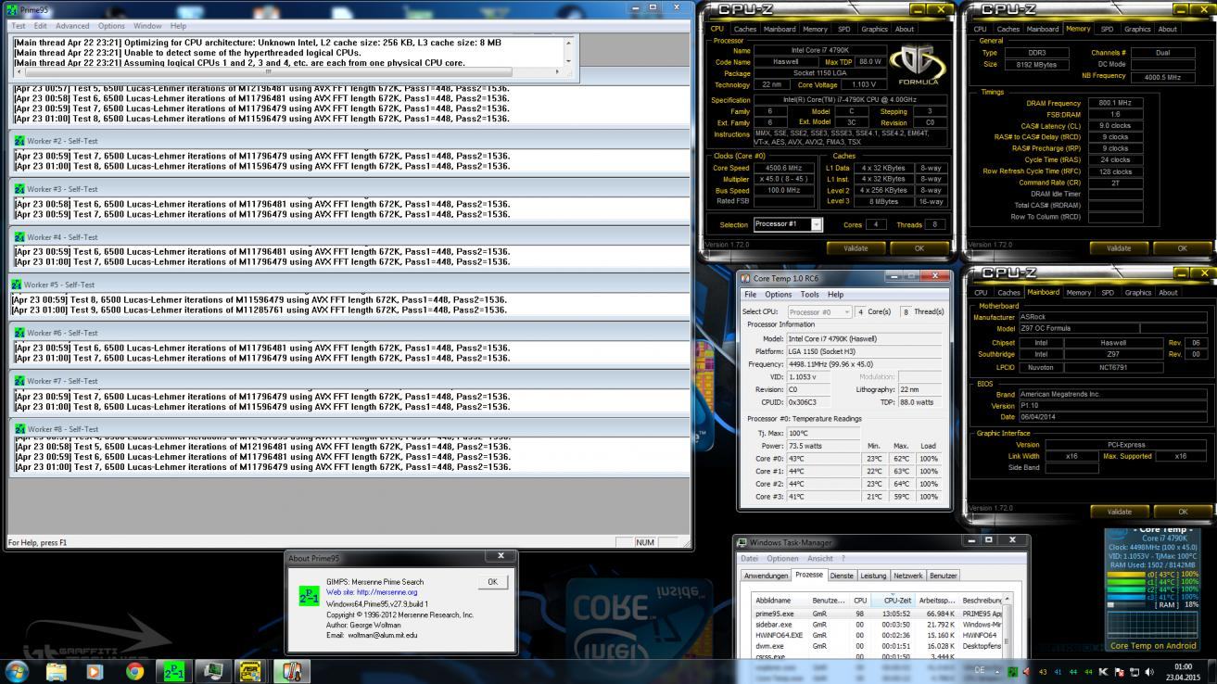Open Prime95 Edit menu
1217x684 pixels.
41,26
